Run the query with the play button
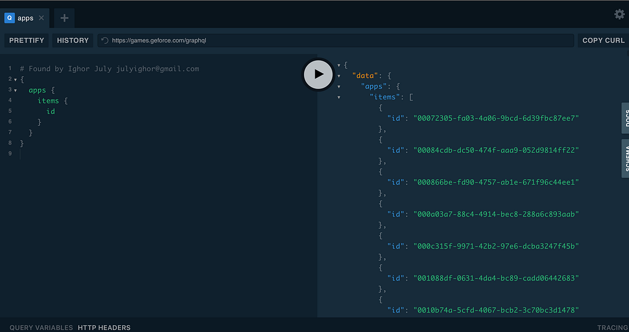 tap(319, 74)
